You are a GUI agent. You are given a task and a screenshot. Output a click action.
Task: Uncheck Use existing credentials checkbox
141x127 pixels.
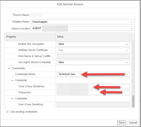tap(7, 112)
